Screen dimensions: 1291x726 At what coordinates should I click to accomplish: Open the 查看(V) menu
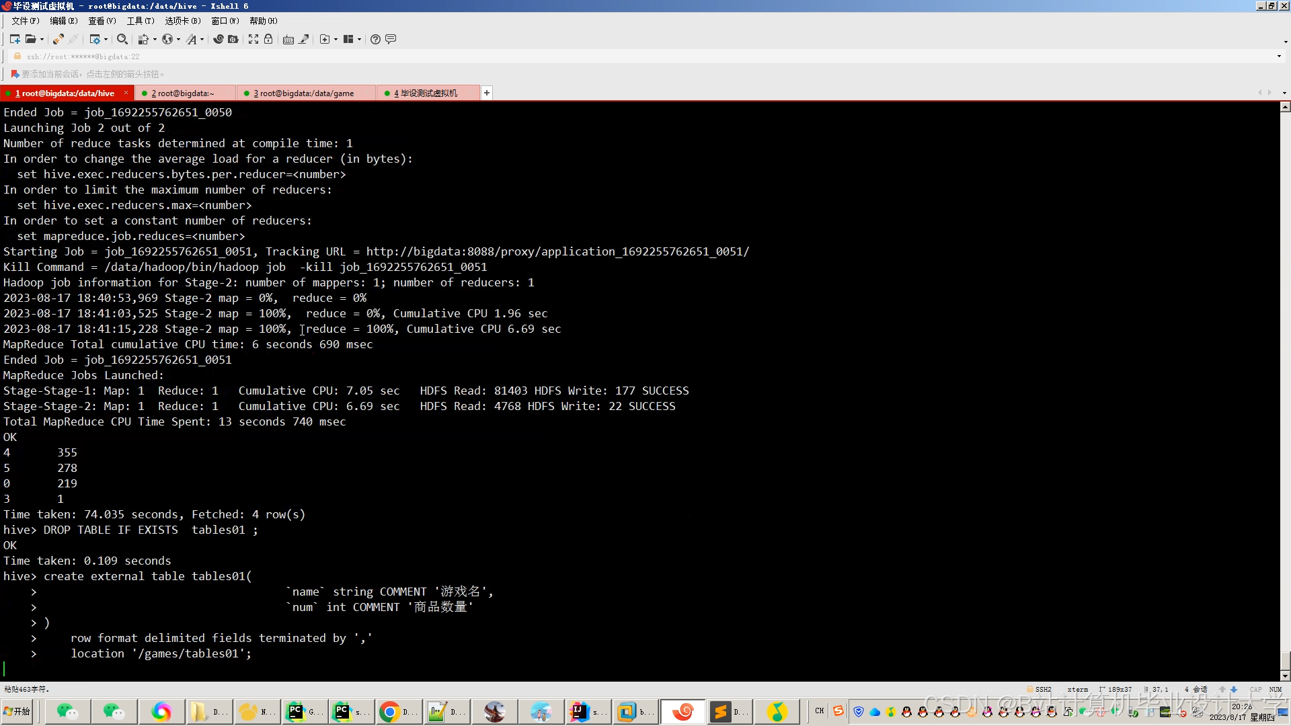tap(102, 21)
